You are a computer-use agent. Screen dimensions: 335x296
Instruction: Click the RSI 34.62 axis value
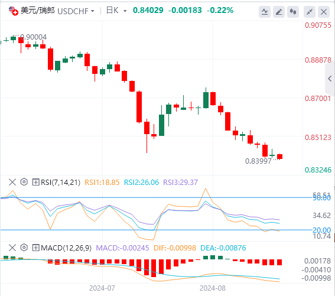tap(322, 216)
